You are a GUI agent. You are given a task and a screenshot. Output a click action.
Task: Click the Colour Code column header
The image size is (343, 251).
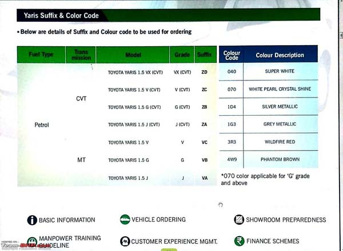(232, 55)
